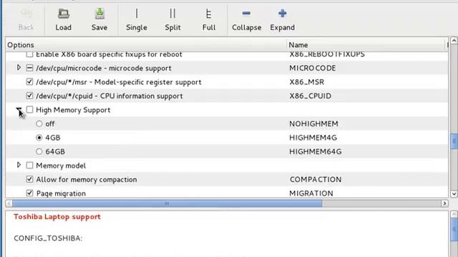Switch to Split view mode icon
Image resolution: width=458 pixels, height=257 pixels.
[x=172, y=14]
